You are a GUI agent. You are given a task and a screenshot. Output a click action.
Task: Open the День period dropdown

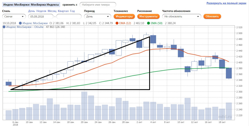(98, 17)
